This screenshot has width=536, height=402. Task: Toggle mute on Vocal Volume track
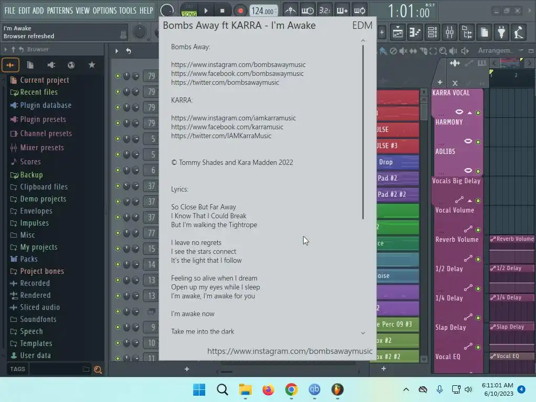[478, 230]
